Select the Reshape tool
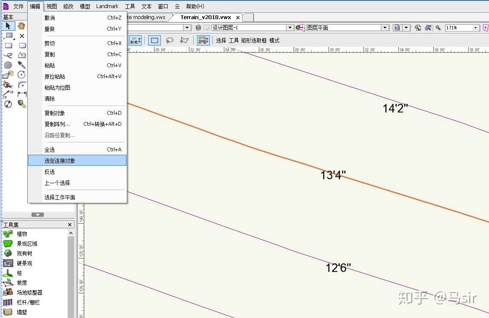 (8, 75)
